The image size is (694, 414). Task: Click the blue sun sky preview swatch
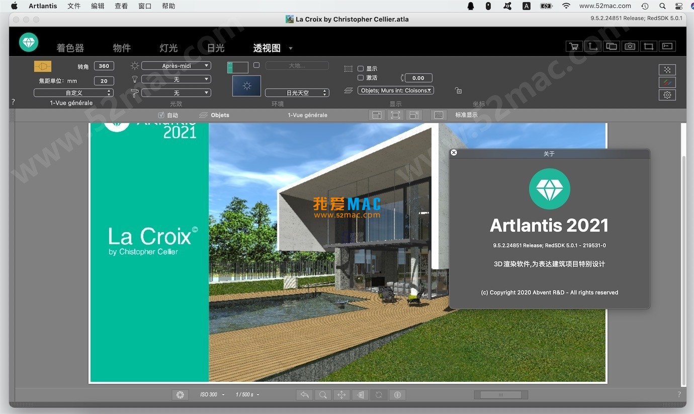coord(246,86)
